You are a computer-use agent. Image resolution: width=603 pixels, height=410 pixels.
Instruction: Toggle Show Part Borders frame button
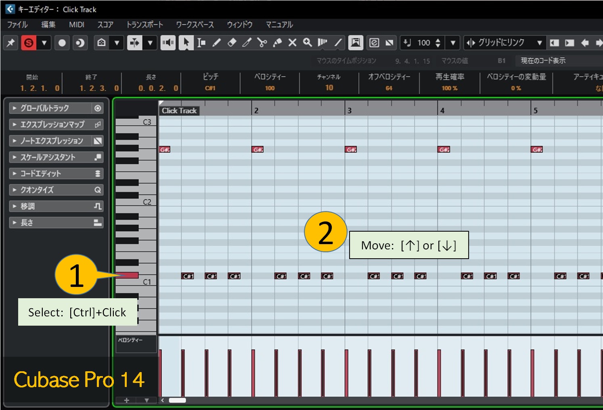click(356, 42)
